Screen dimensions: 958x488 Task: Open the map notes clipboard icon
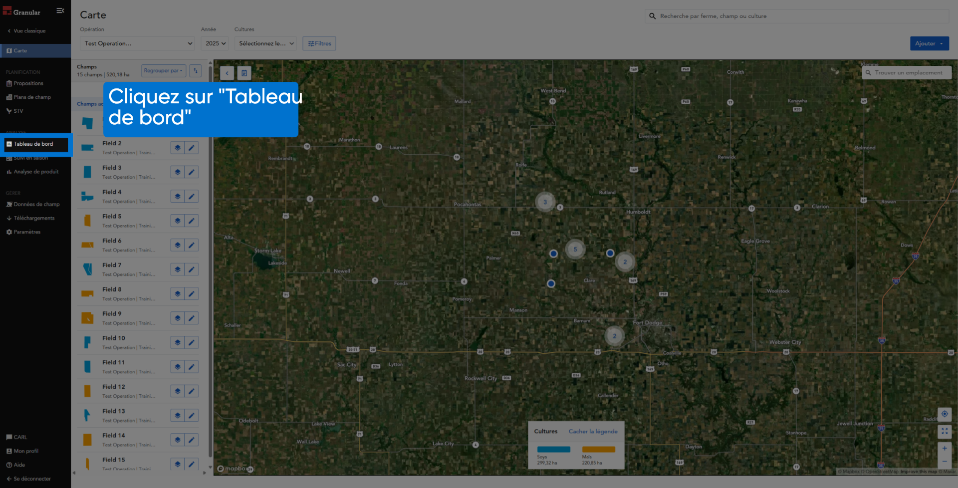click(244, 73)
